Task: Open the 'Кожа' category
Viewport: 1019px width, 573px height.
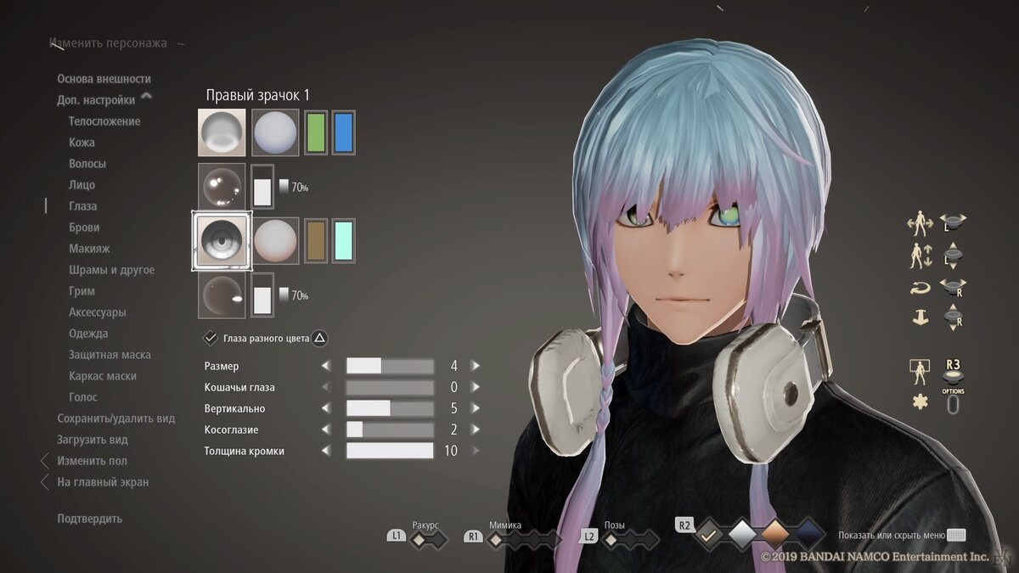Action: (x=82, y=143)
